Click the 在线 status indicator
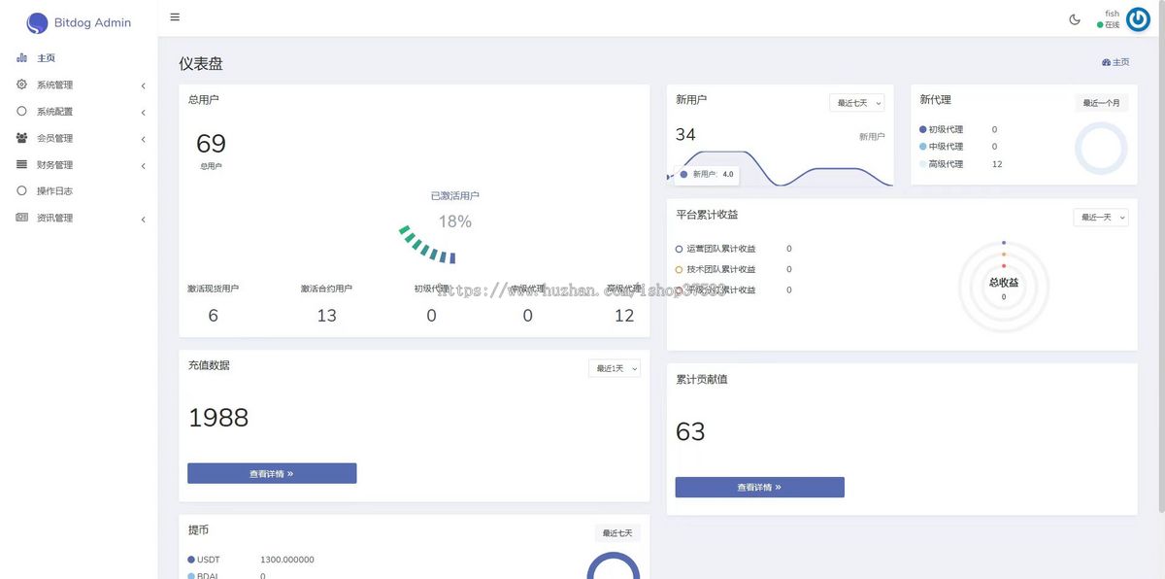 coord(1109,25)
